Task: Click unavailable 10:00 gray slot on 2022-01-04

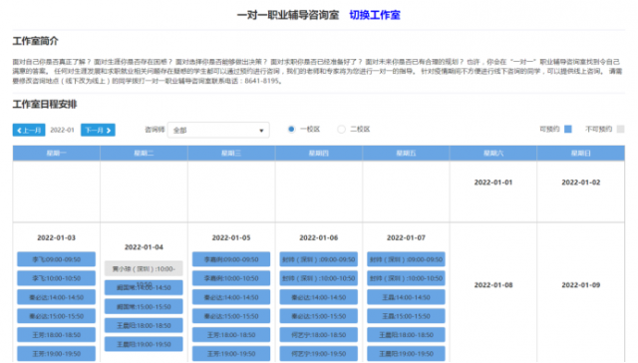Action: click(x=144, y=268)
